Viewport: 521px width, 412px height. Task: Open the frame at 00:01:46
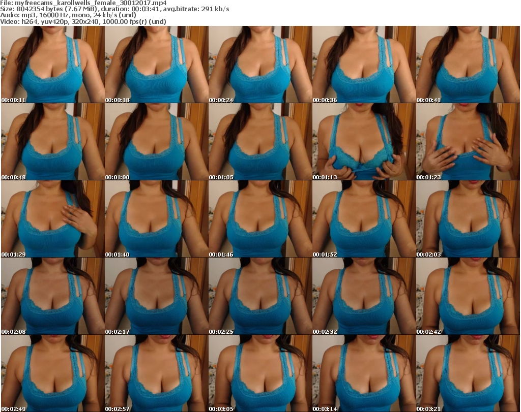pyautogui.click(x=260, y=219)
